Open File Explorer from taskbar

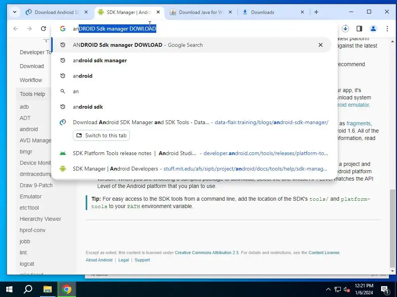[x=47, y=289]
